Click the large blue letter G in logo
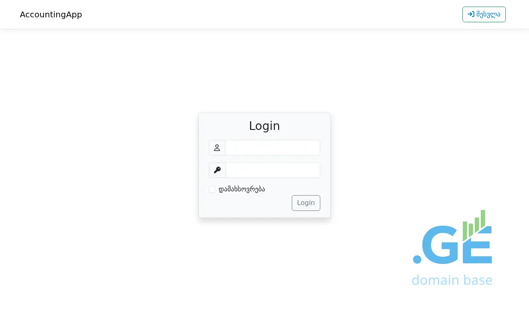 pos(442,245)
